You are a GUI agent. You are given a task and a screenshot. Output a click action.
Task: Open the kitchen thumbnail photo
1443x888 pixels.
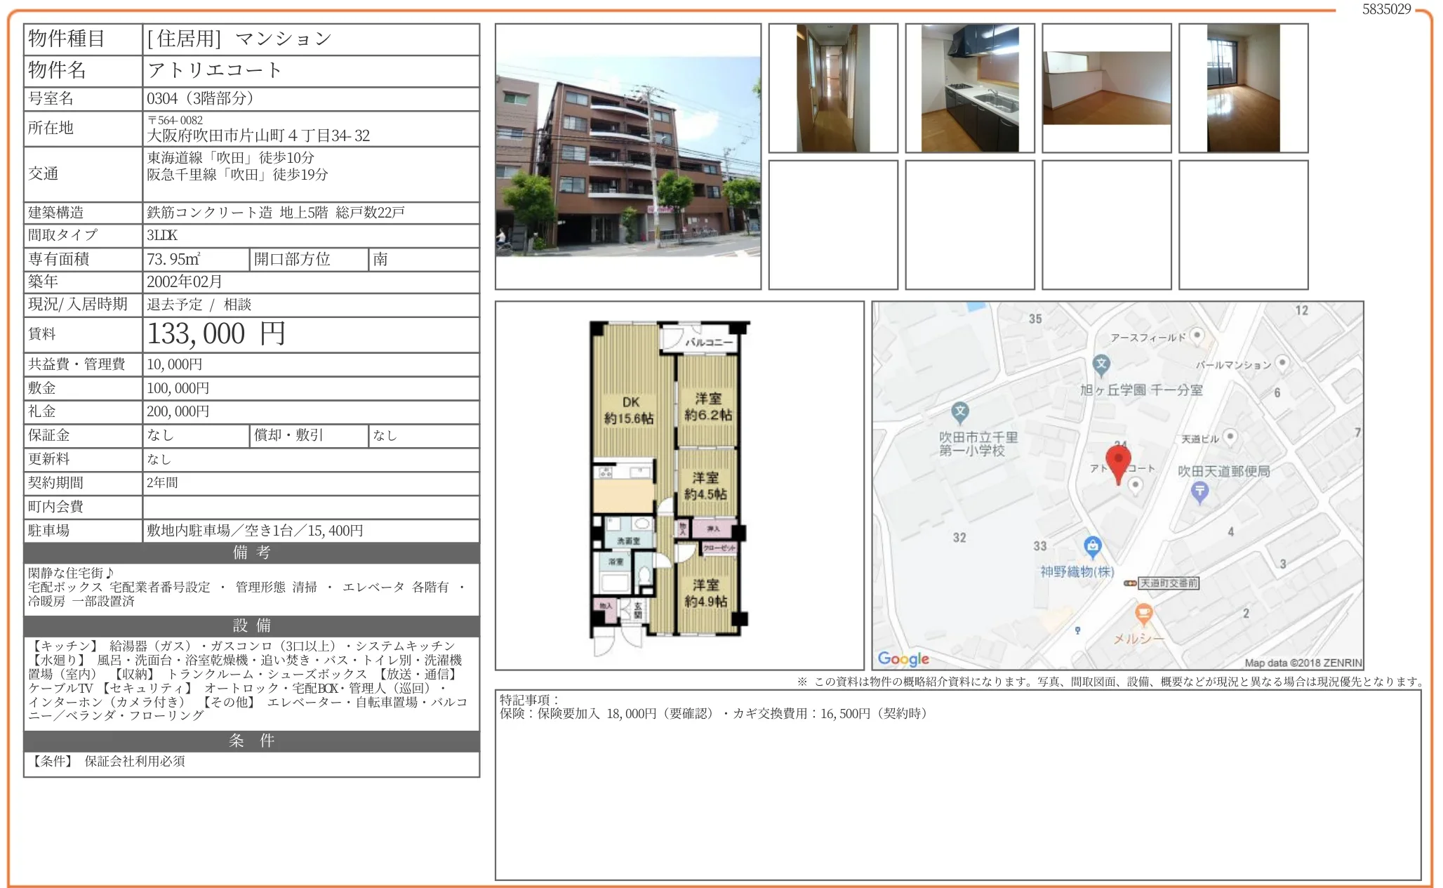(969, 88)
